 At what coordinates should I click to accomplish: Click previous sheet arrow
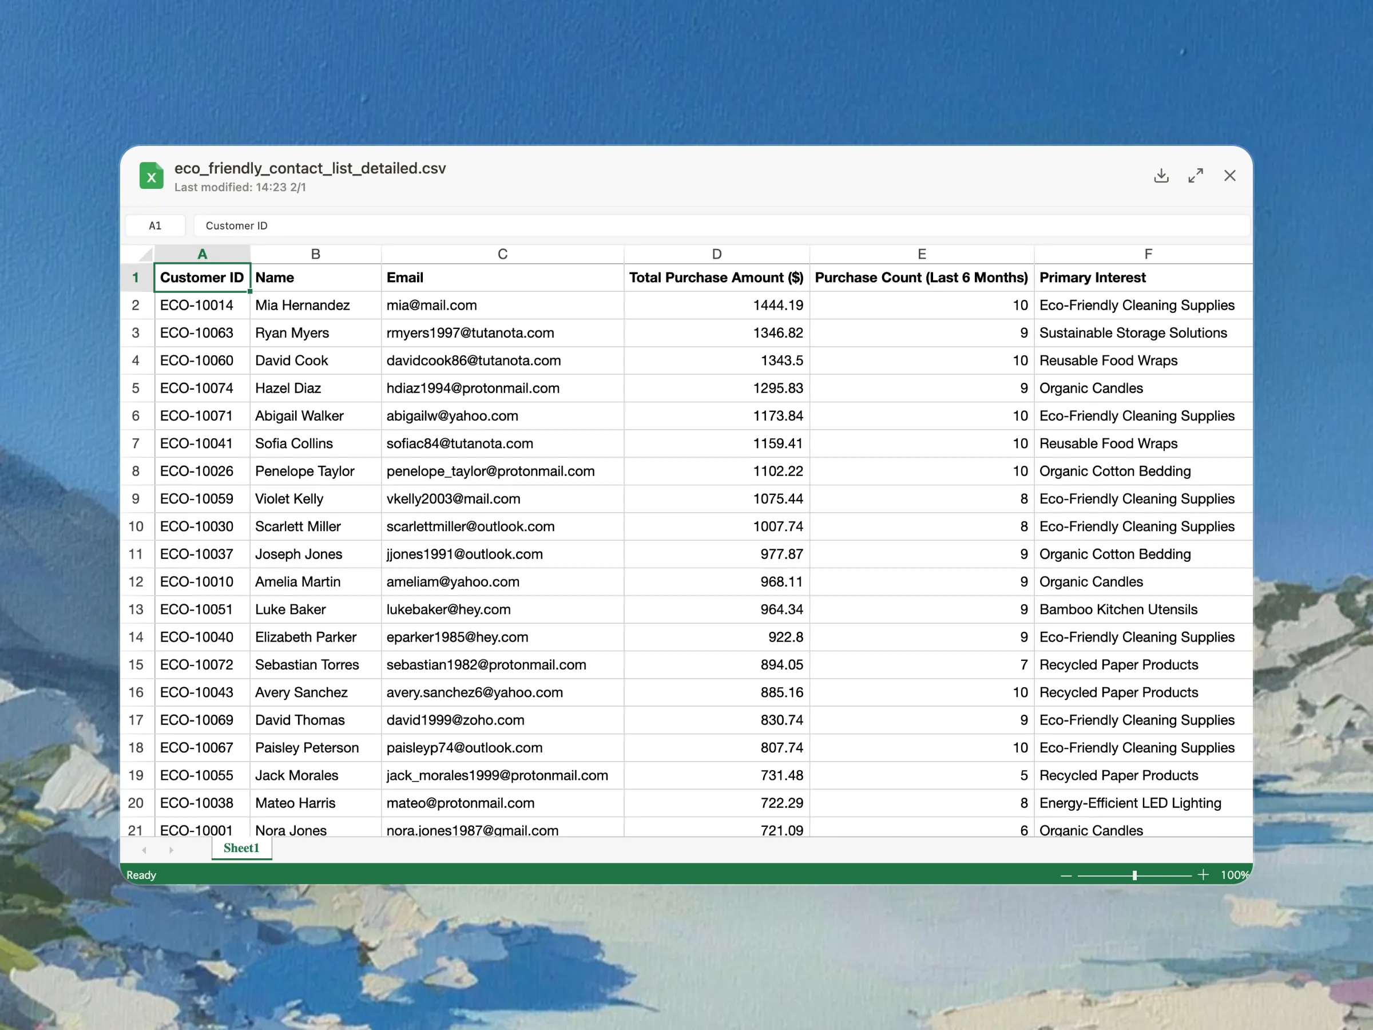[x=144, y=850]
